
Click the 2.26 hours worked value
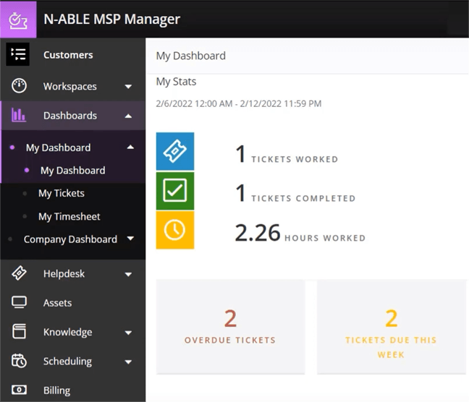click(x=258, y=233)
